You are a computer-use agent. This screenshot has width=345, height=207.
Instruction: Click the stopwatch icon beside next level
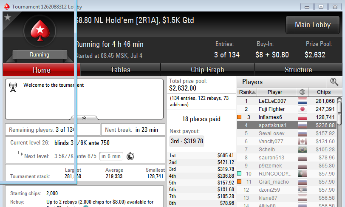(130, 156)
